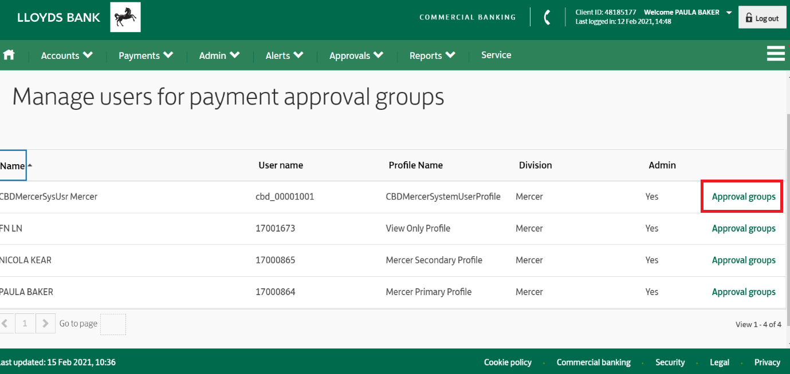Image resolution: width=790 pixels, height=374 pixels.
Task: Open the hamburger menu icon
Action: [x=776, y=53]
